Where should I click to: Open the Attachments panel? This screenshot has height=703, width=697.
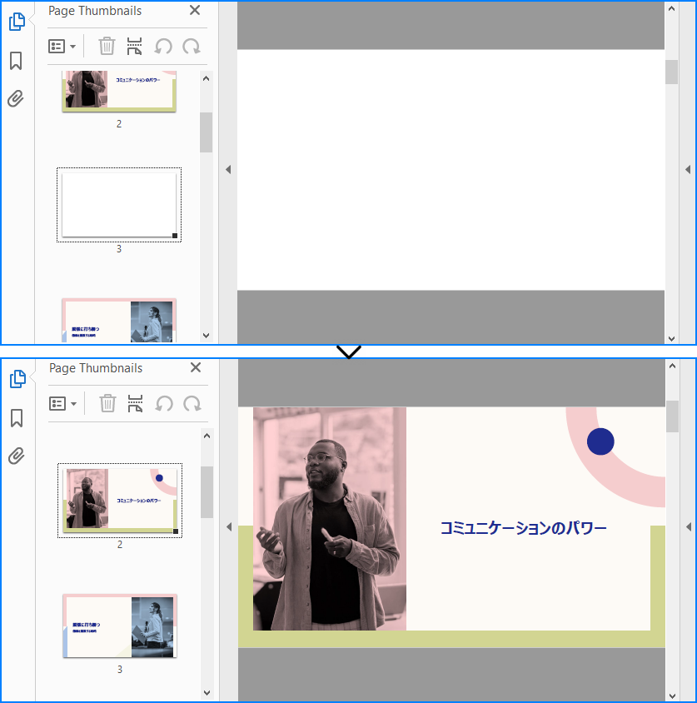coord(16,99)
